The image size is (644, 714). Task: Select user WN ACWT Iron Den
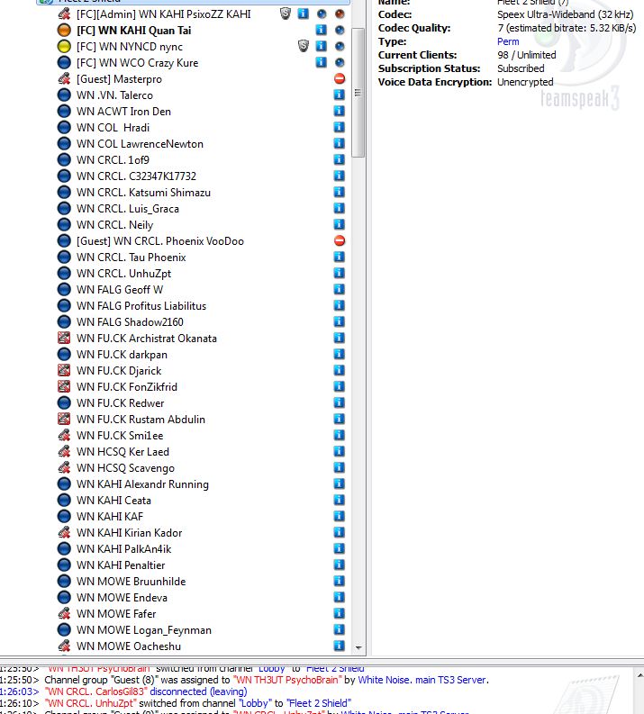click(x=123, y=111)
